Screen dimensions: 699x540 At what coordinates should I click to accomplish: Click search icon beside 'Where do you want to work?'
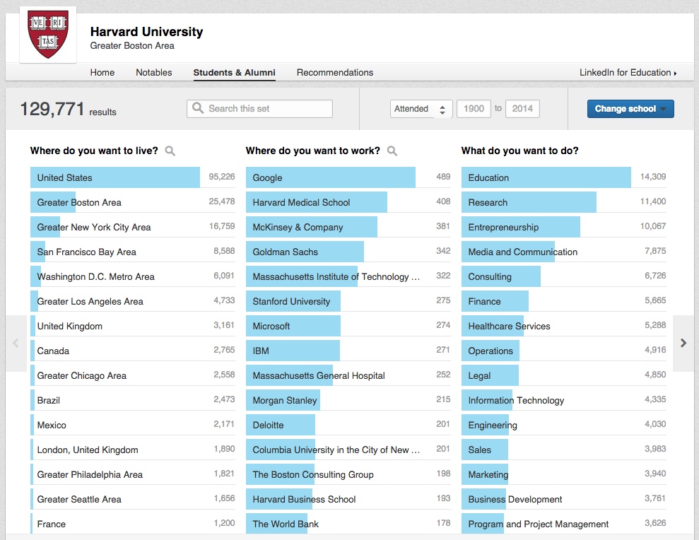click(392, 151)
